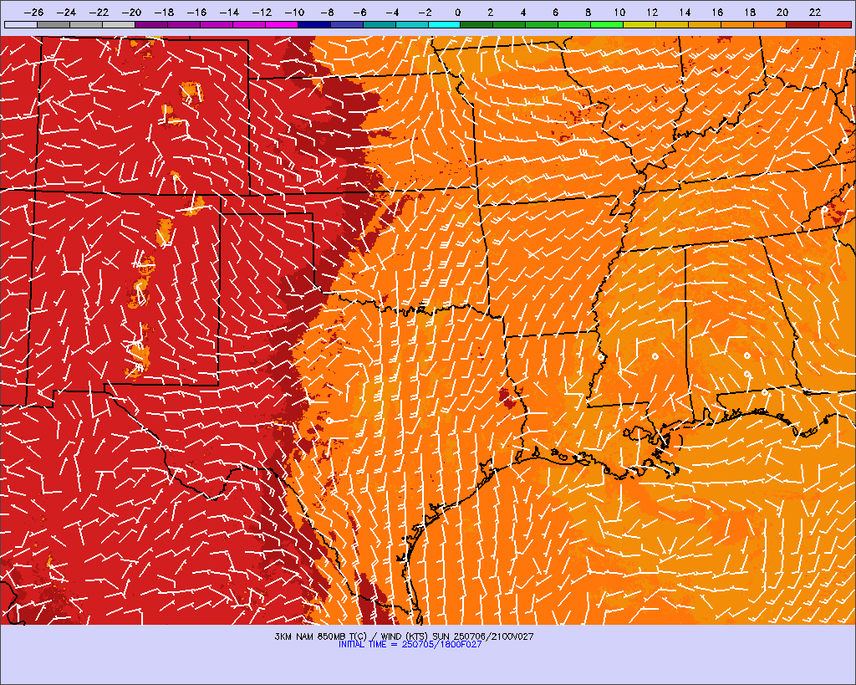Select the cyan -2 to 0 swatch
This screenshot has width=856, height=685.
pyautogui.click(x=445, y=24)
